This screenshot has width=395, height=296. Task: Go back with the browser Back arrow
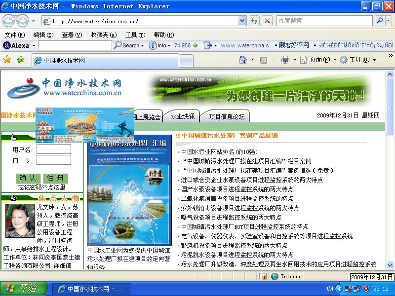click(9, 21)
